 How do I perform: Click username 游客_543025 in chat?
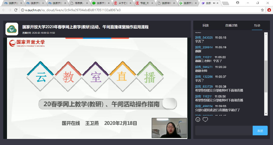coord(204,38)
